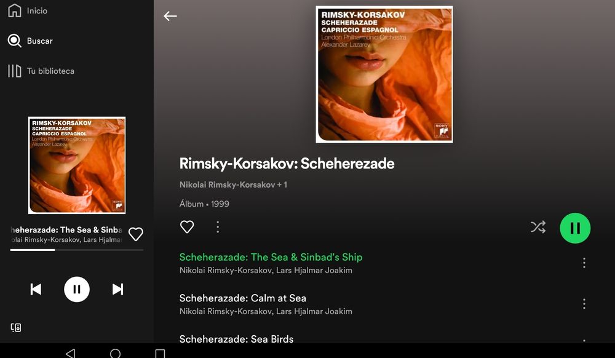This screenshot has height=358, width=615.
Task: Pause the track in sidebar player
Action: (x=77, y=289)
